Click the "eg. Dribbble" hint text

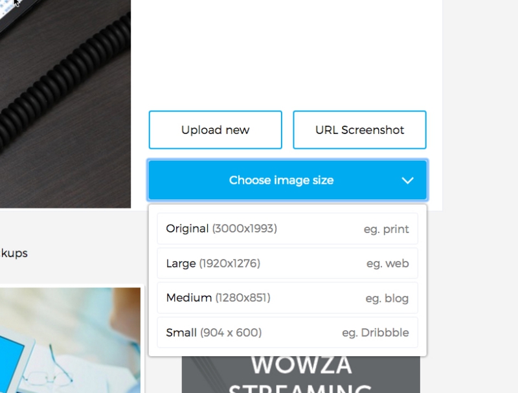(x=376, y=333)
